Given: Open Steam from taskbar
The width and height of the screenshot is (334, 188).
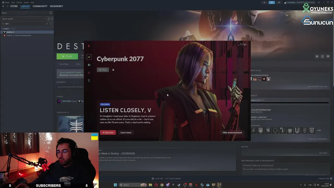Looking at the screenshot, I should [x=179, y=185].
